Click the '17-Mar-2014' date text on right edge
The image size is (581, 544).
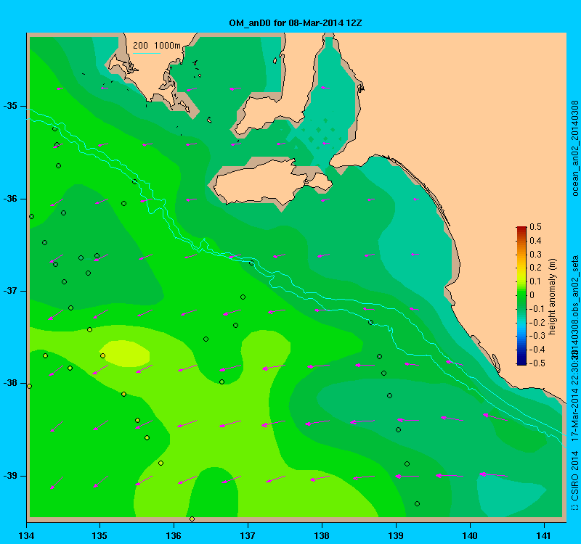coord(574,413)
